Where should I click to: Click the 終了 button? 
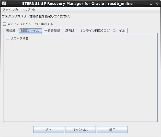pos(112,129)
